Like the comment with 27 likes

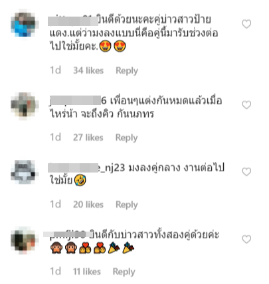point(246,105)
